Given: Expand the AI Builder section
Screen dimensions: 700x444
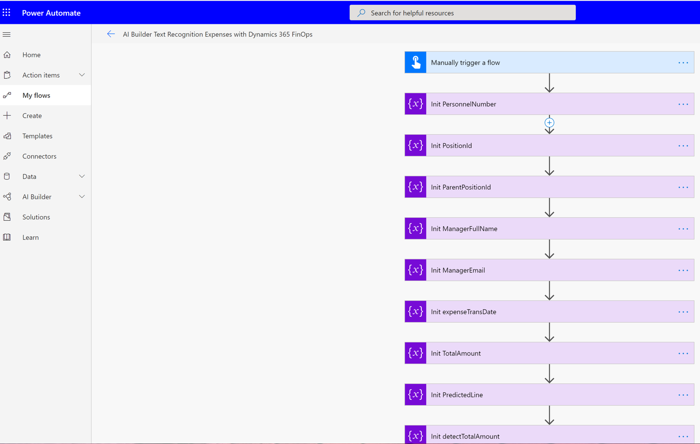Looking at the screenshot, I should 82,196.
